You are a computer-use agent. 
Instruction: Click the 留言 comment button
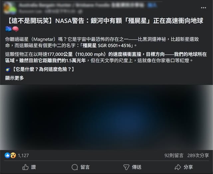tap(81, 167)
